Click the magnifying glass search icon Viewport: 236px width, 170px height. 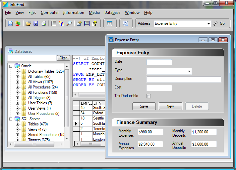[x=69, y=23]
